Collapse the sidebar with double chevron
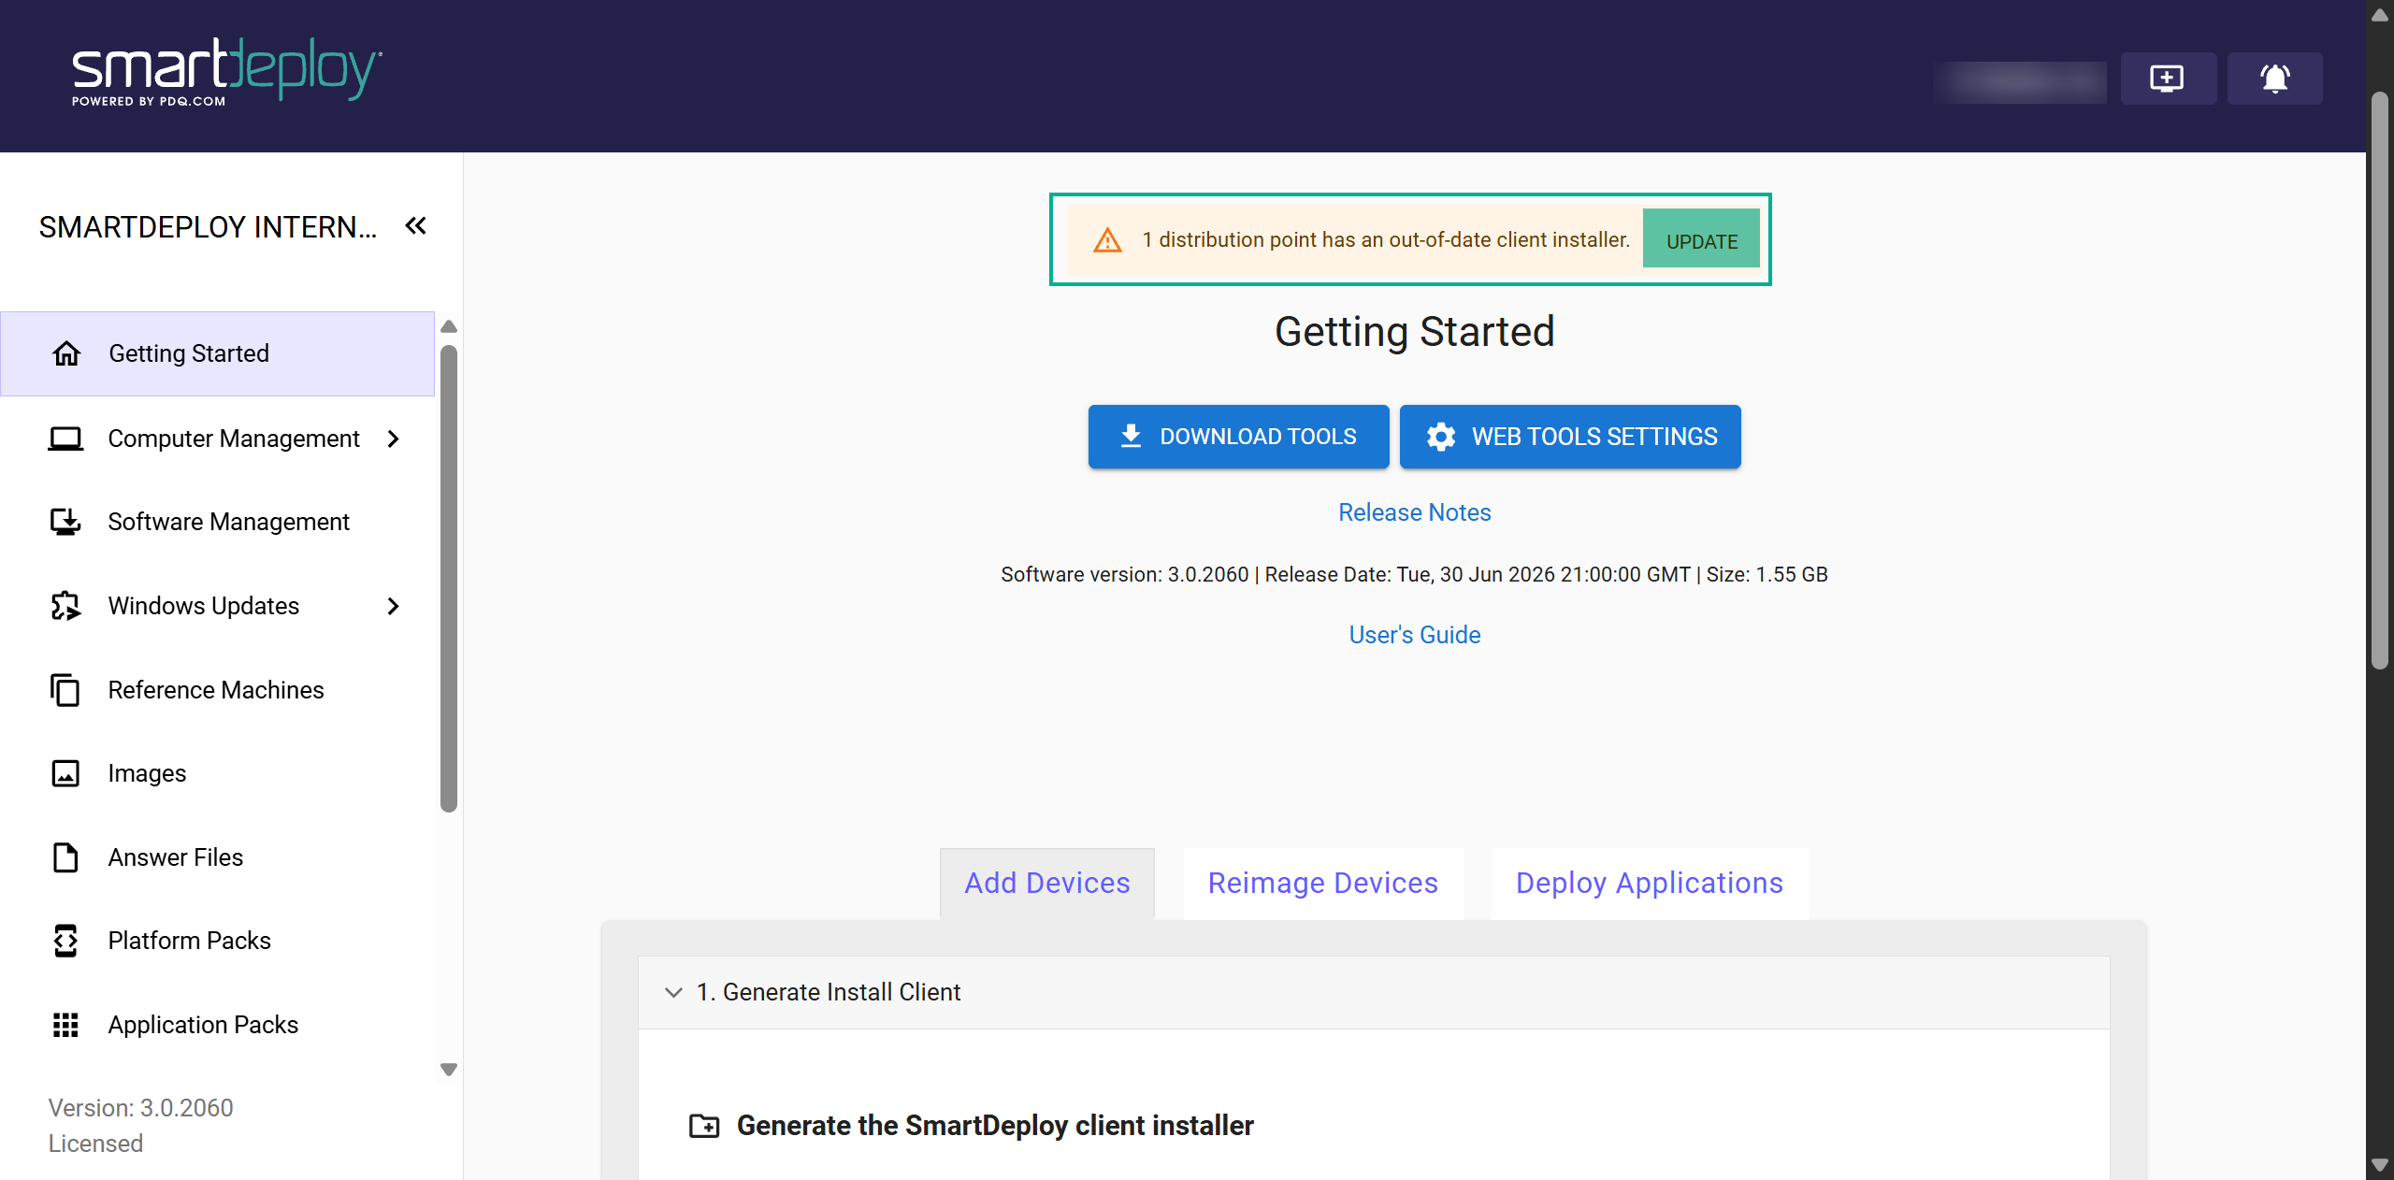This screenshot has height=1180, width=2394. (x=416, y=226)
